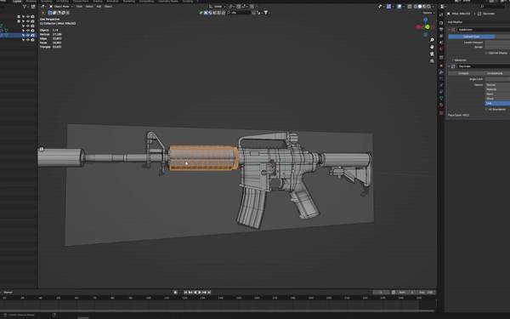Click the search field in the viewport asset header

(x=239, y=13)
